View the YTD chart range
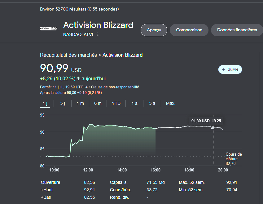Image resolution: width=263 pixels, height=204 pixels. coord(116,104)
